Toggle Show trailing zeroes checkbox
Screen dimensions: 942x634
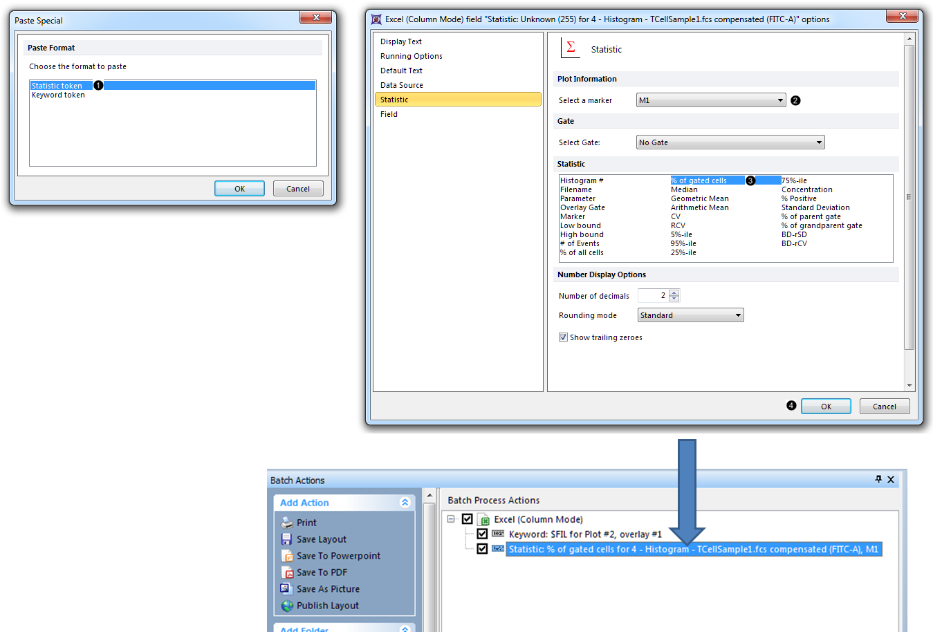[563, 337]
